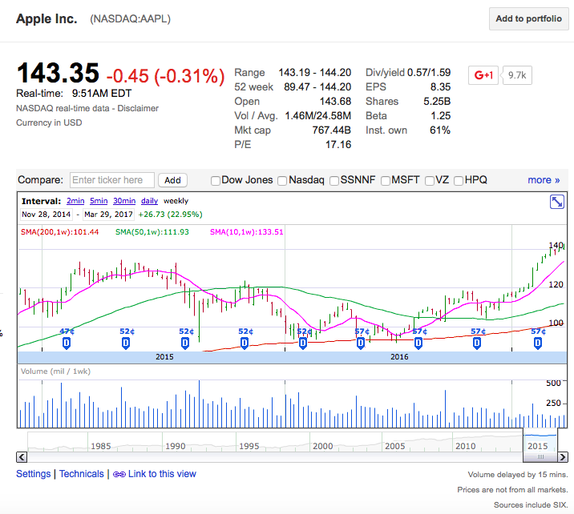This screenshot has width=574, height=514.
Task: Click the link icon beside Link to this view
Action: (x=119, y=474)
